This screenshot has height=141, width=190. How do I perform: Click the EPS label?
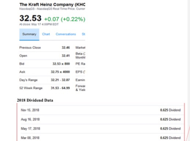coord(80,72)
